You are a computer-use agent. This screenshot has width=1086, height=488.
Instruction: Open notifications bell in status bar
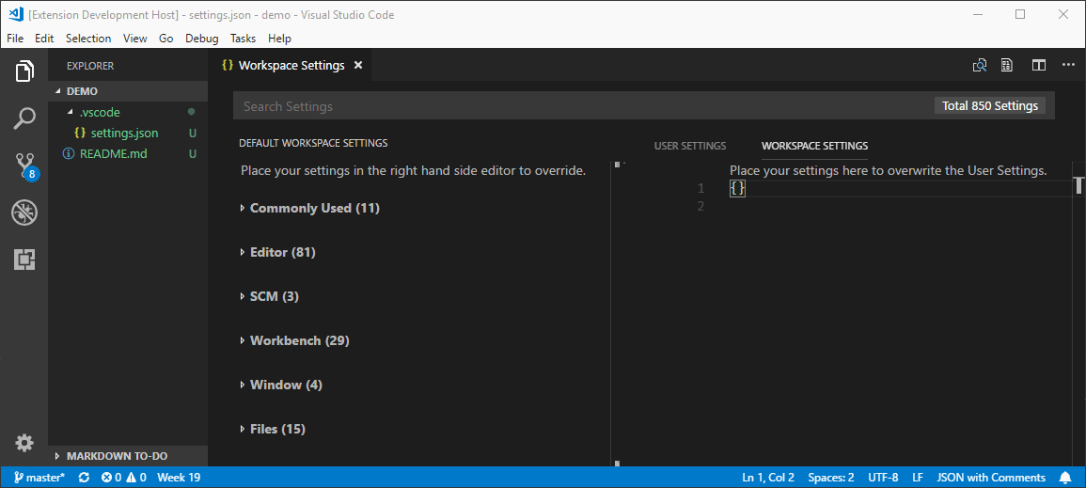pos(1066,477)
